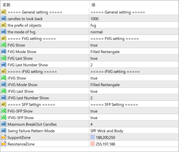Toggle the FVG Last Show true value
This screenshot has width=179, height=152.
click(x=94, y=58)
